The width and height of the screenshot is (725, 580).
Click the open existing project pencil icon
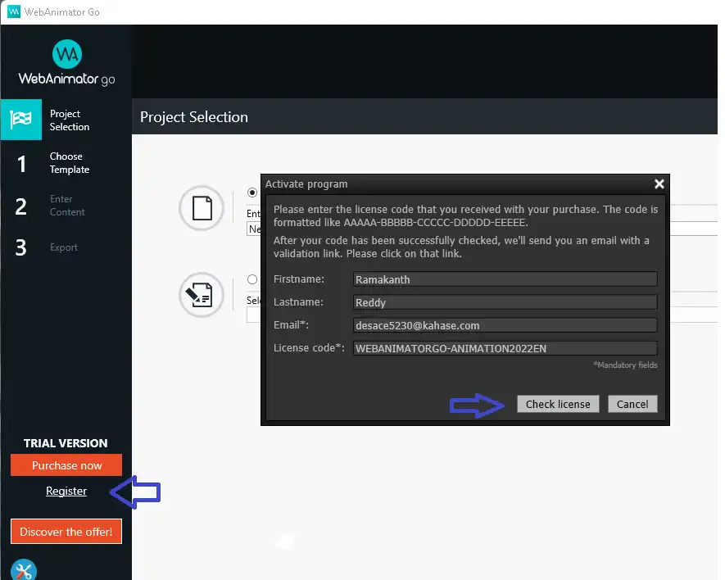(202, 295)
